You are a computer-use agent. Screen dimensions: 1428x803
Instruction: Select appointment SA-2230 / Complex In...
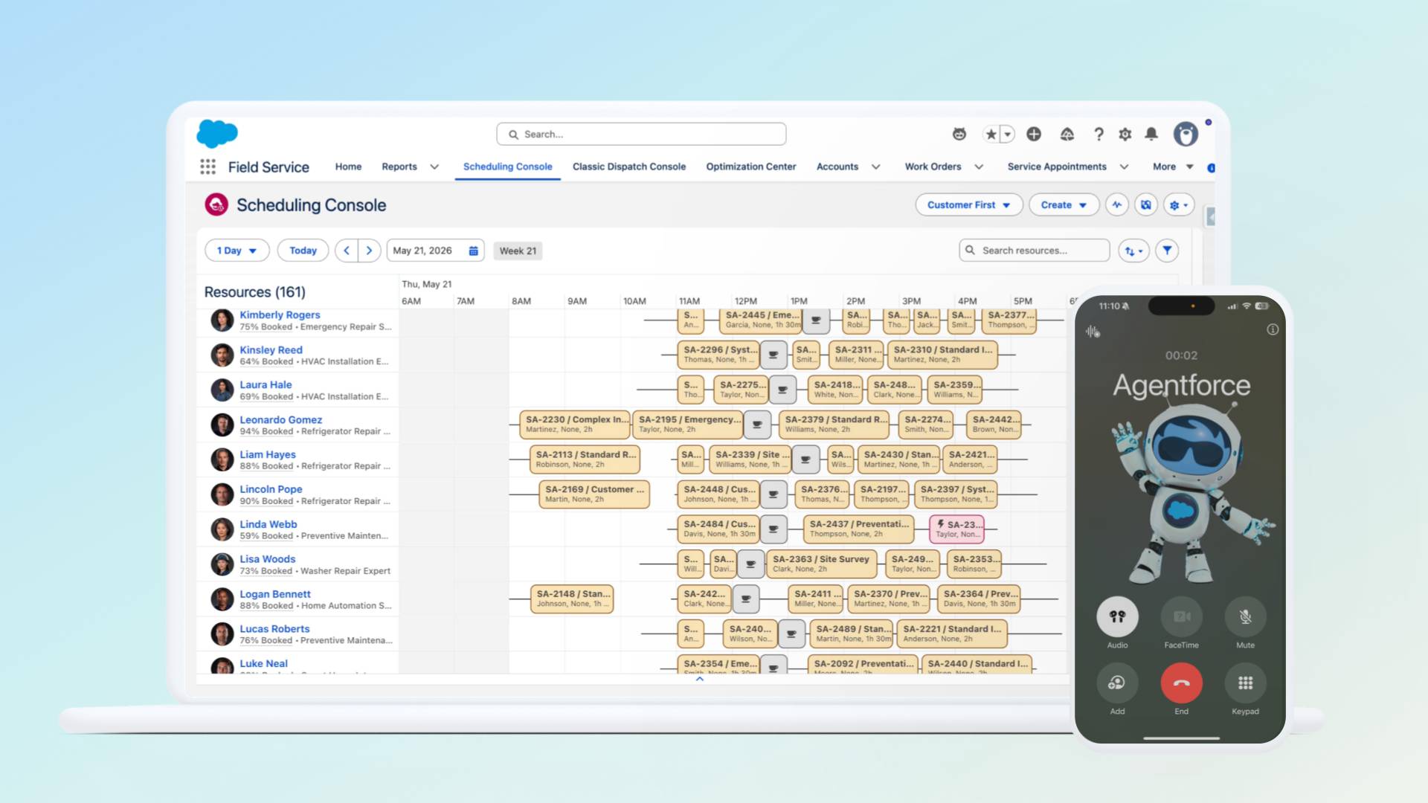coord(574,424)
